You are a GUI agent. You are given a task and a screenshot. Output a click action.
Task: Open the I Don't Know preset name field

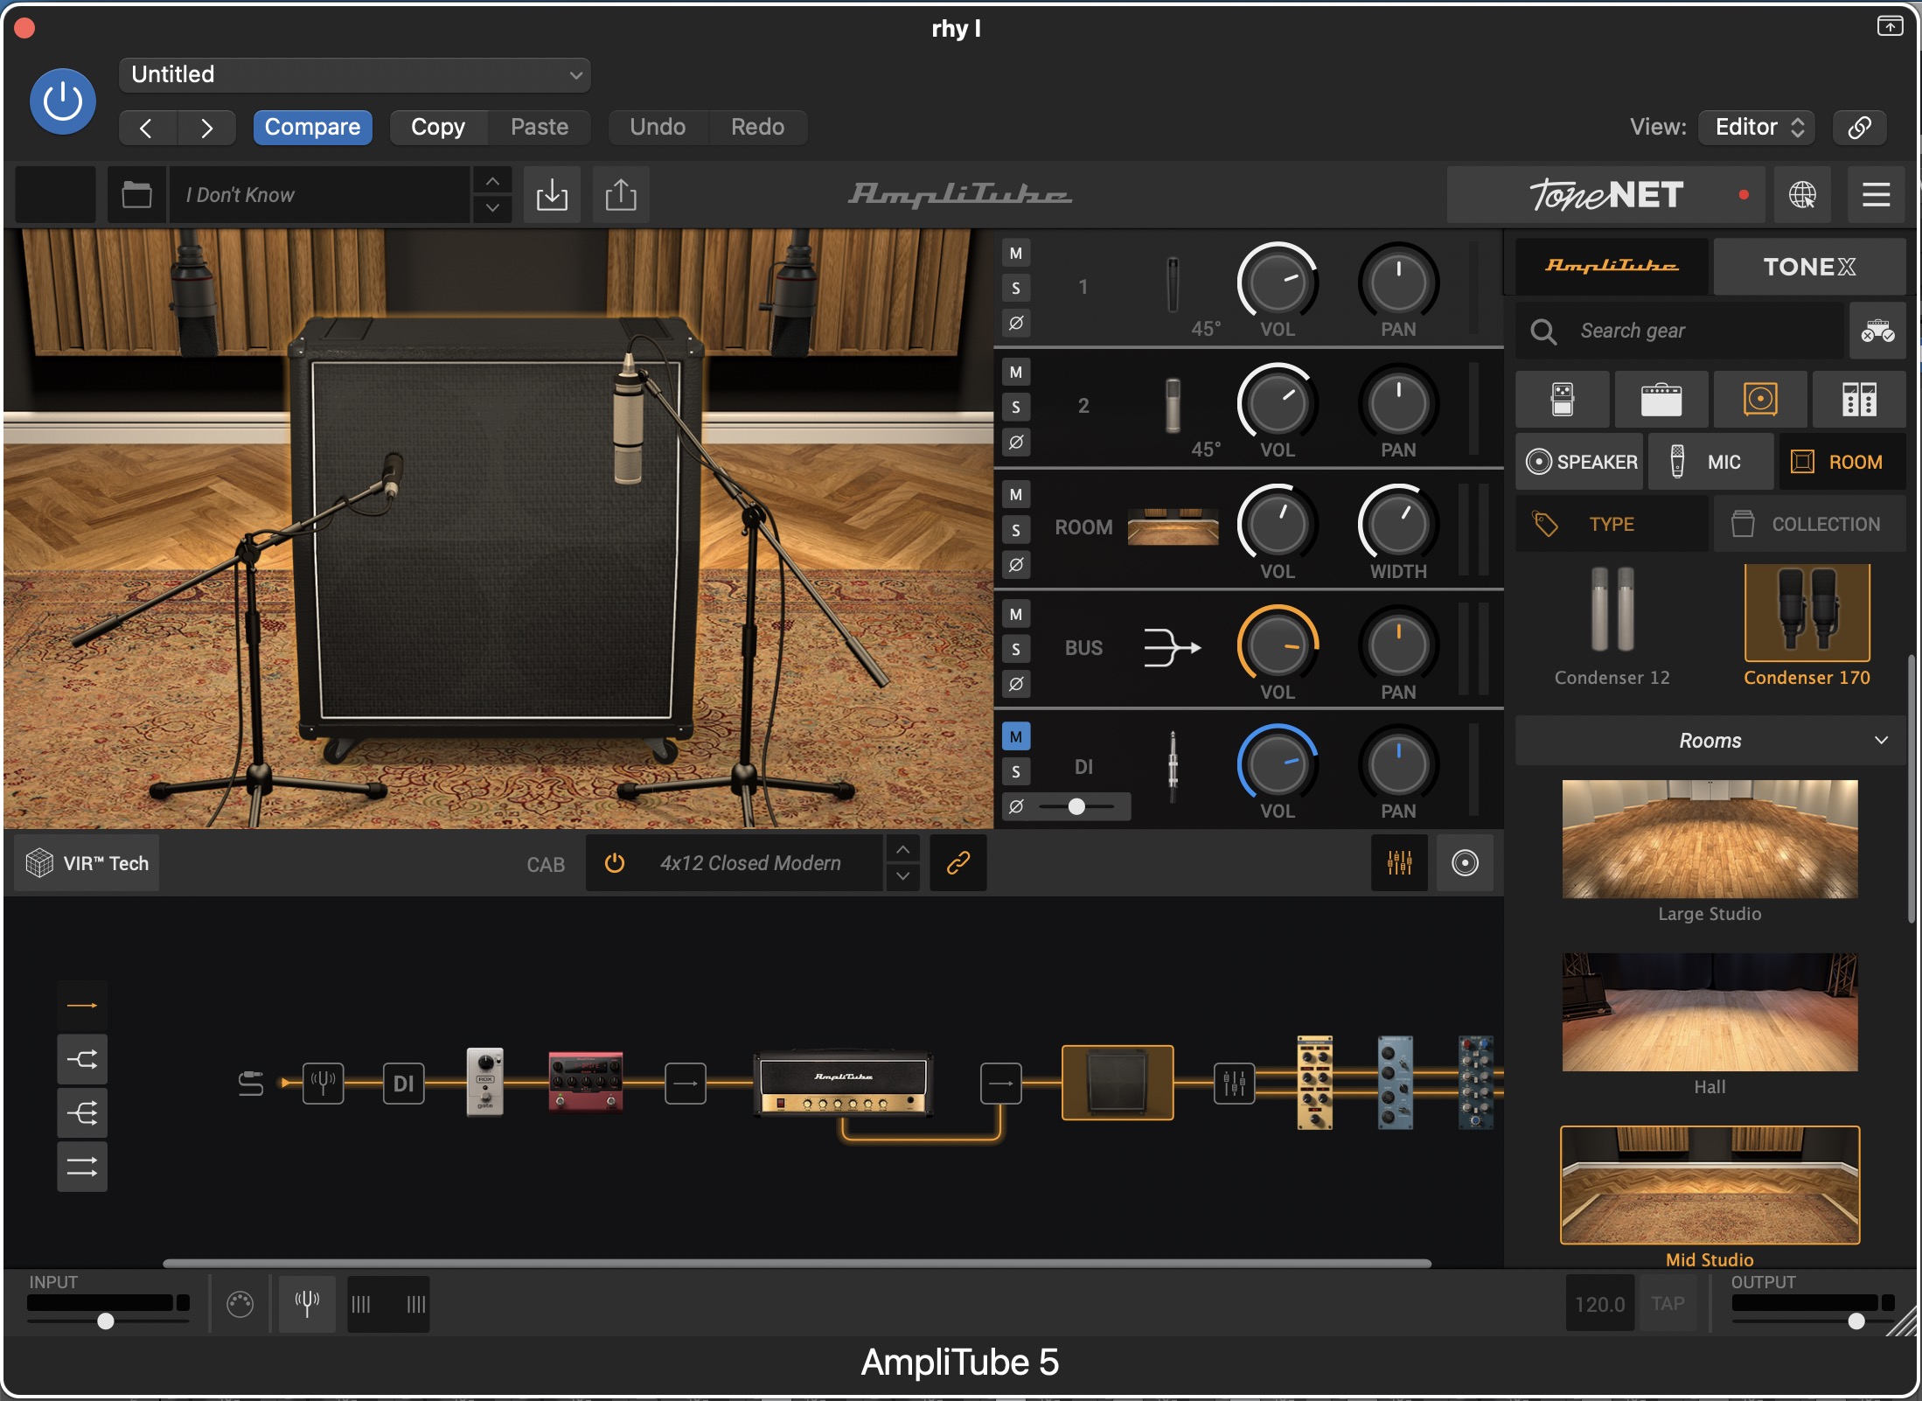pyautogui.click(x=319, y=194)
